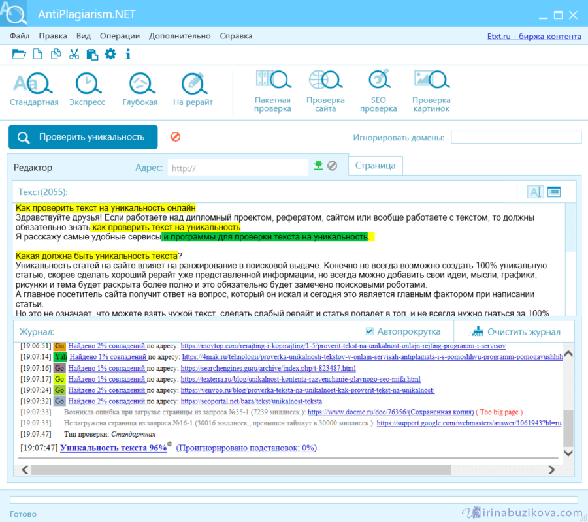Click the journal scroll down arrow
This screenshot has height=522, width=588.
tap(568, 452)
